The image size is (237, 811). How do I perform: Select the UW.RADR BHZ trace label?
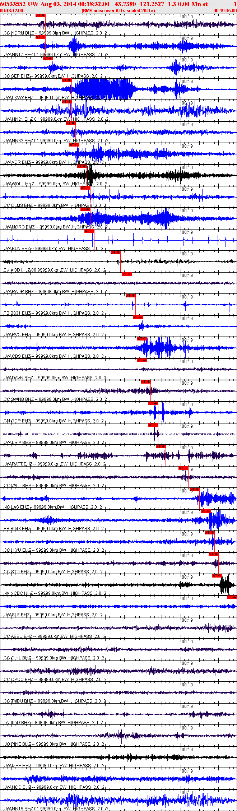(55, 292)
